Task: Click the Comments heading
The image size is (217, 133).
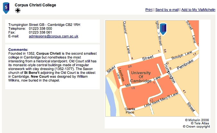Action: tap(18, 50)
